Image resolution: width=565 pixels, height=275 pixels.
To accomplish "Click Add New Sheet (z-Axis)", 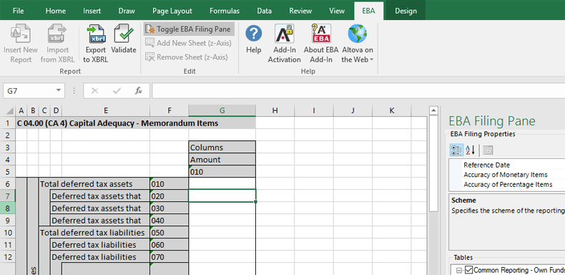I will tap(189, 43).
